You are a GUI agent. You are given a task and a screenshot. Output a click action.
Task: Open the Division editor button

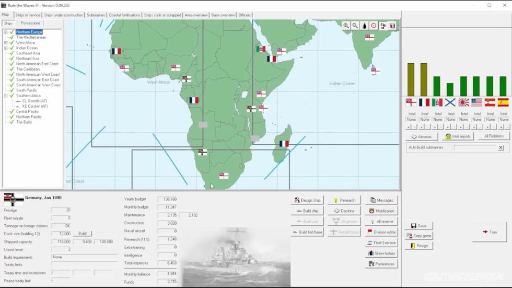pos(381,232)
